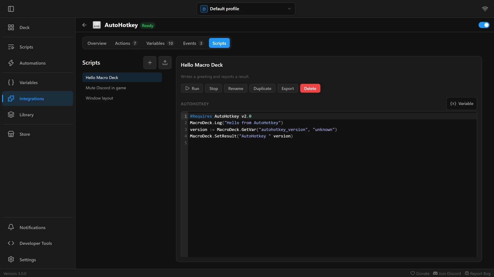Check the connection status wifi icon
Viewport: 494px width, 277px height.
click(x=485, y=9)
